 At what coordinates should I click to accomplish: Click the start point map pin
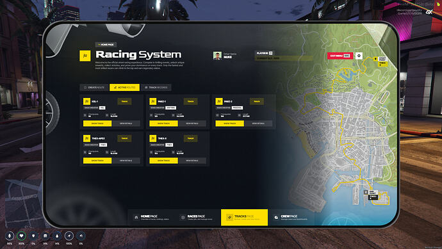375,59
